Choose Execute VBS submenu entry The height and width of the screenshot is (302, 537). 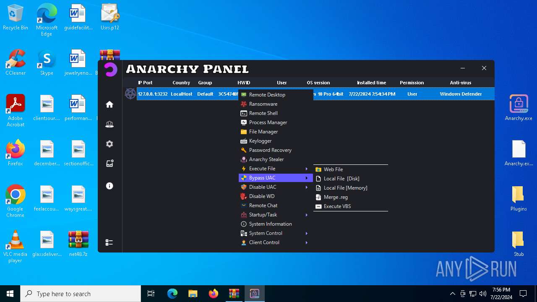coord(351,206)
